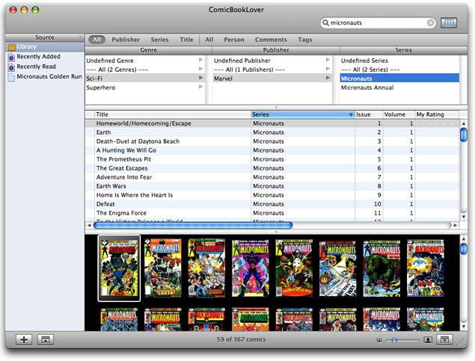Toggle the browser columns view button
The image size is (475, 361).
coord(449,22)
